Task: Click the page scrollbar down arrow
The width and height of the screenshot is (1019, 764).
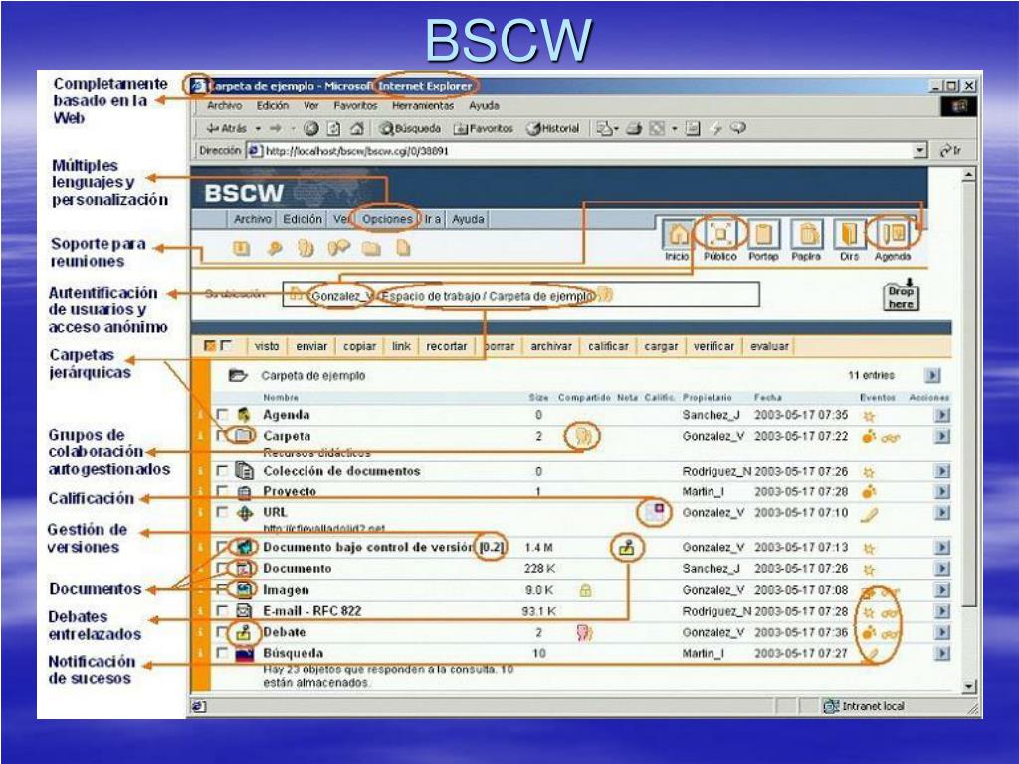Action: coord(969,686)
